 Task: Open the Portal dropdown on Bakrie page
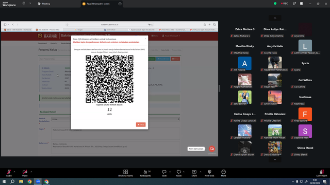tap(54, 43)
